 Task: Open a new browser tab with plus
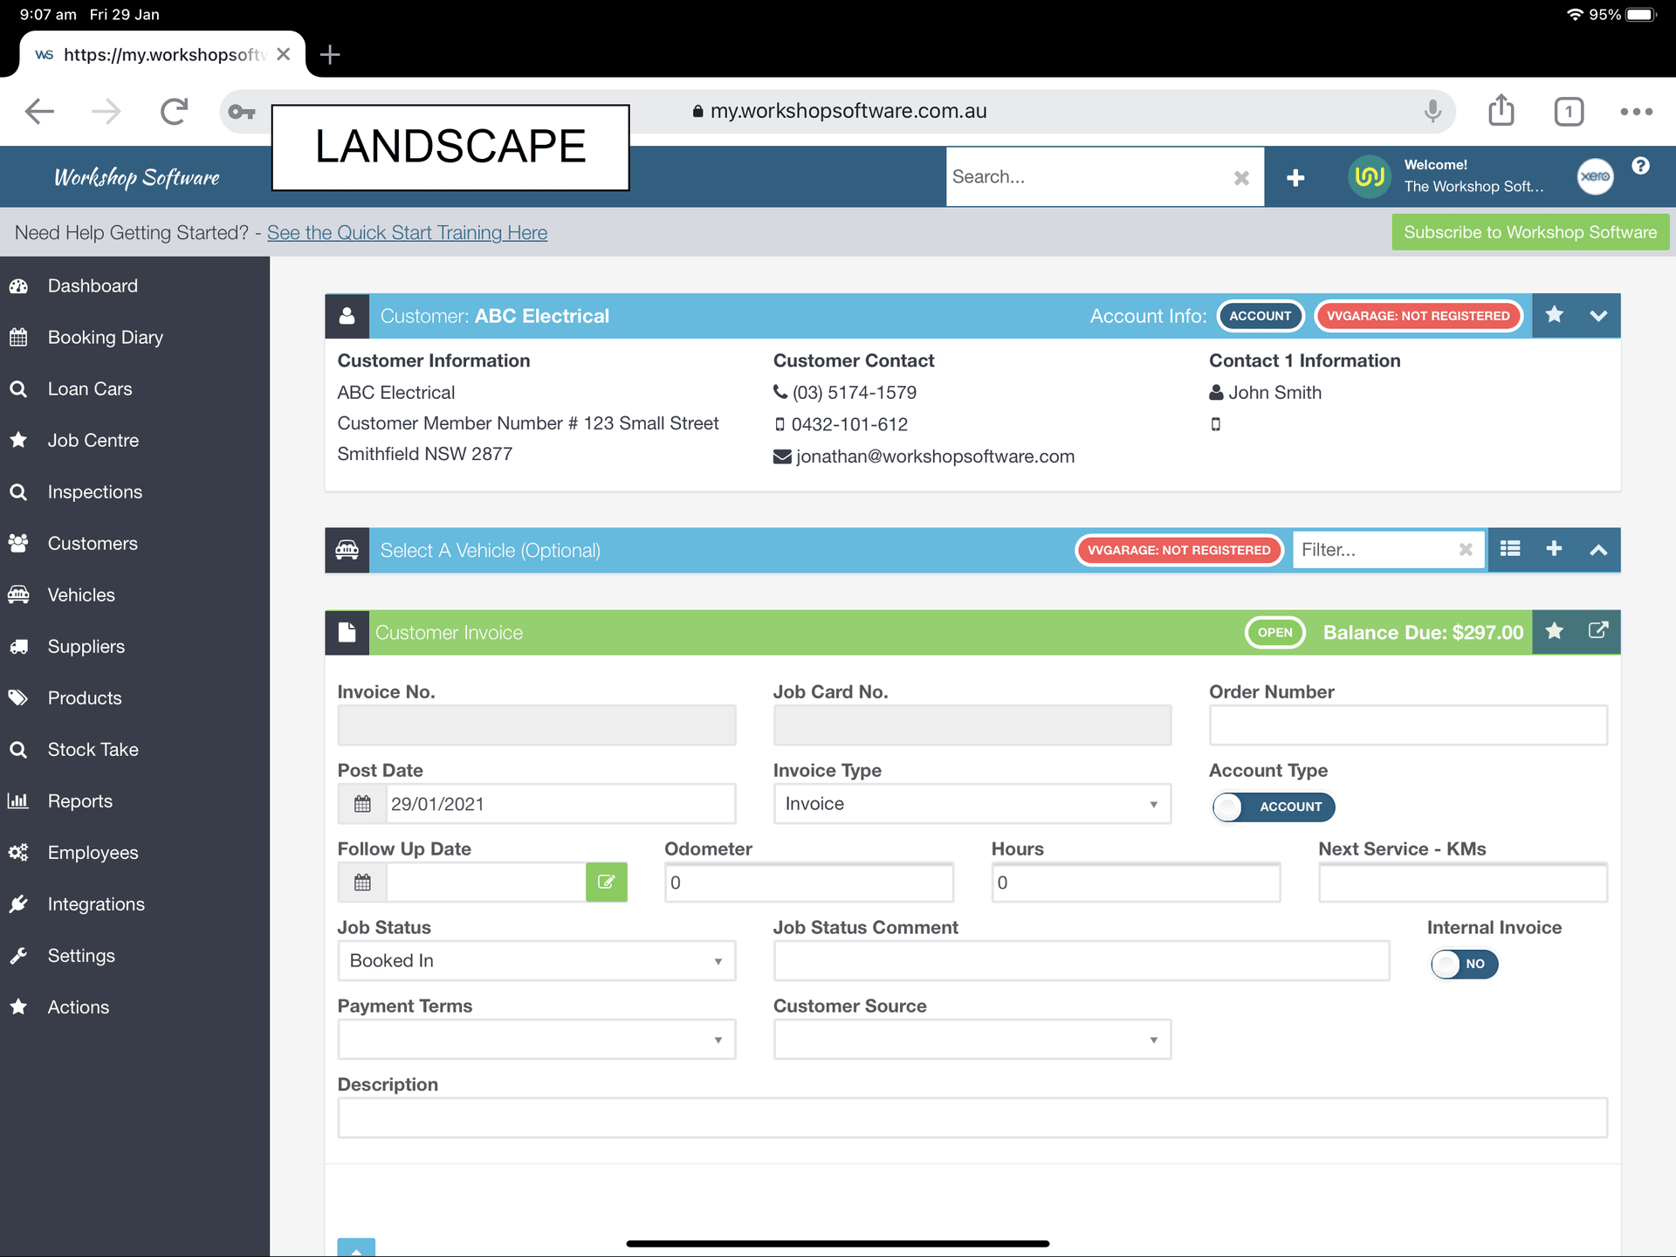click(330, 55)
